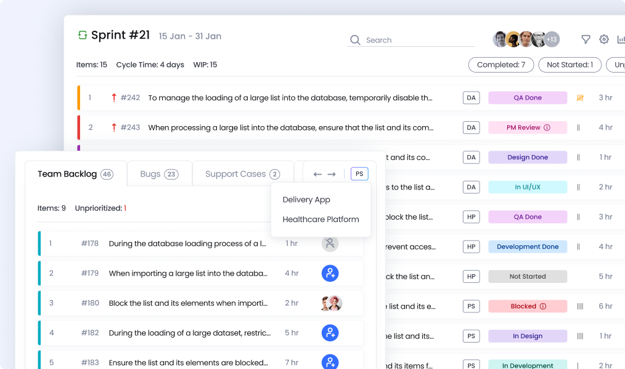Click the unassigned user icon on #178

[330, 244]
